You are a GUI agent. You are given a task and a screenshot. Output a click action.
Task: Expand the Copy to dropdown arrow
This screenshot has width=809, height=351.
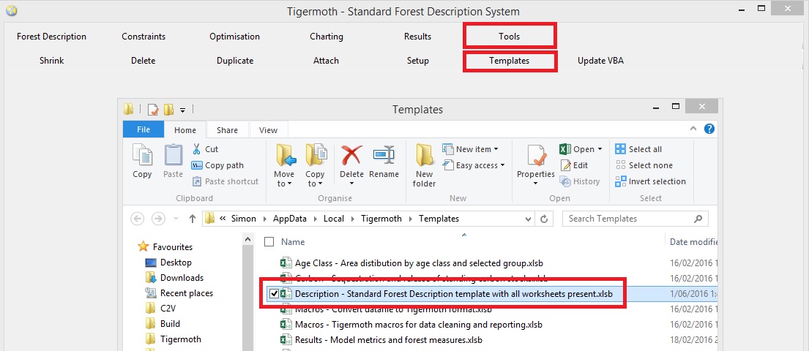click(319, 184)
